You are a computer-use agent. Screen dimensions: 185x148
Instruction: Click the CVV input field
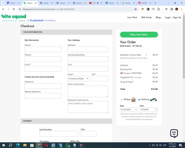coord(89,134)
